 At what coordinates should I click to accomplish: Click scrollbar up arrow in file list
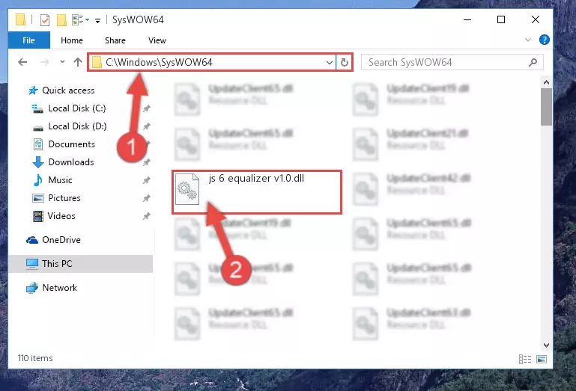[546, 82]
